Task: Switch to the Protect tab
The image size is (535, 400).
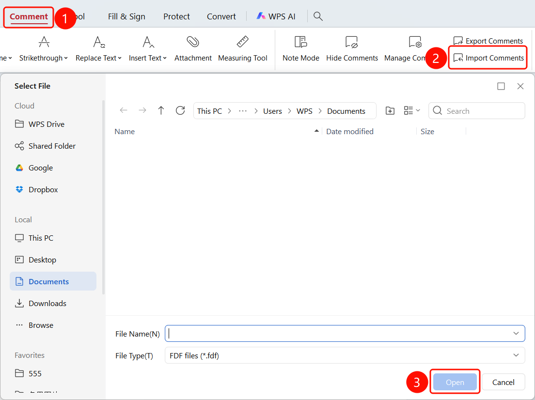Action: (176, 16)
